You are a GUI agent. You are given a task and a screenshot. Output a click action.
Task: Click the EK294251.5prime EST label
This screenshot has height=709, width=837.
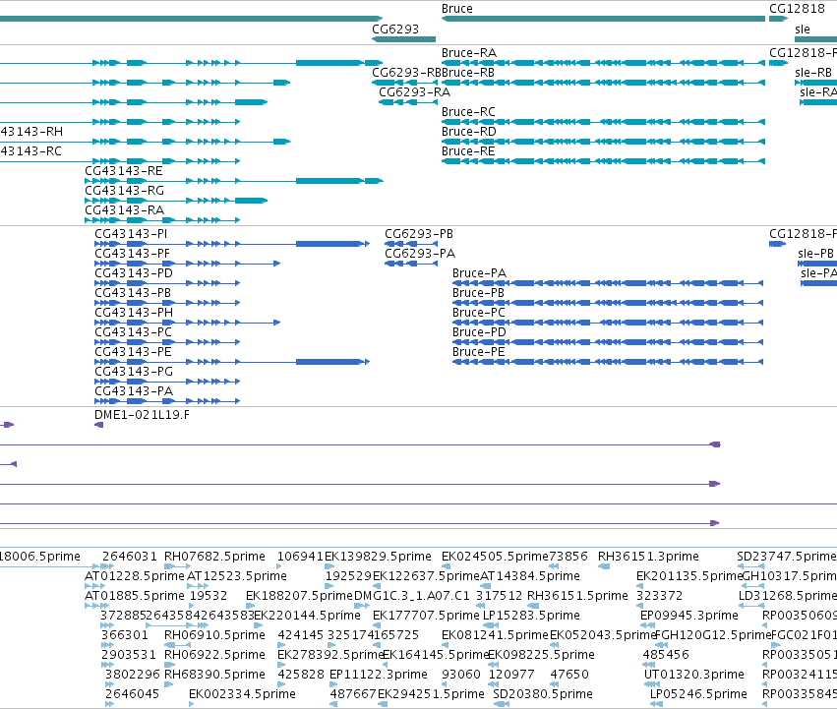pyautogui.click(x=432, y=694)
